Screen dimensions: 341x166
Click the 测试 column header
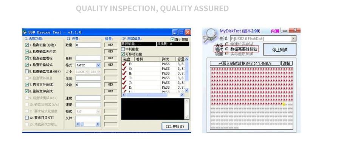coord(168,59)
